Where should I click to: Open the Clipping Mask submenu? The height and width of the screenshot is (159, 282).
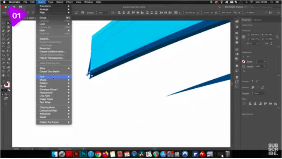click(x=54, y=107)
